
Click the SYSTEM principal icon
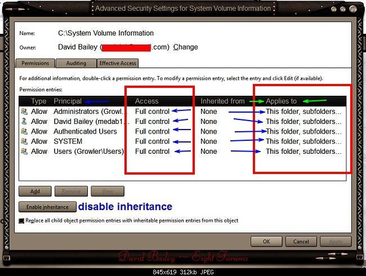pyautogui.click(x=24, y=141)
